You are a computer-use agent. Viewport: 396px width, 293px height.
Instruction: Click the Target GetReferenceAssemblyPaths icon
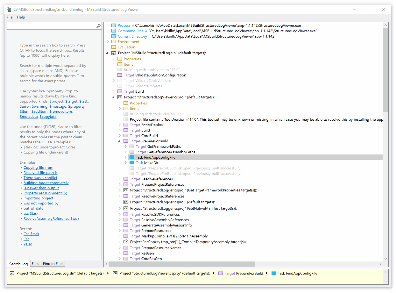pyautogui.click(x=132, y=152)
